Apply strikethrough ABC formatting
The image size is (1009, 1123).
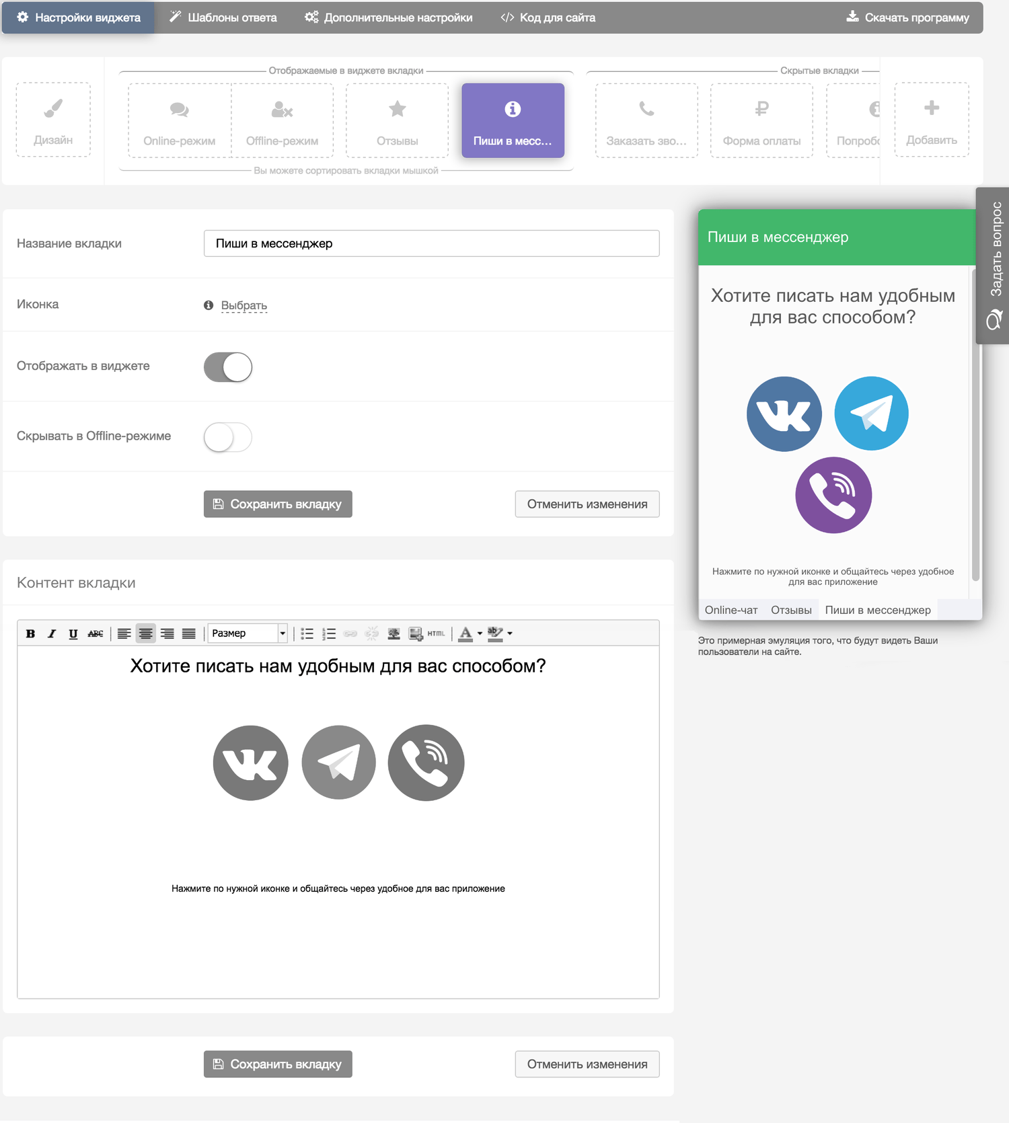pyautogui.click(x=96, y=633)
